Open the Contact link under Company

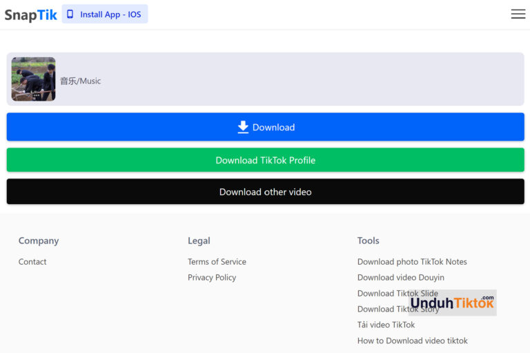pyautogui.click(x=32, y=262)
